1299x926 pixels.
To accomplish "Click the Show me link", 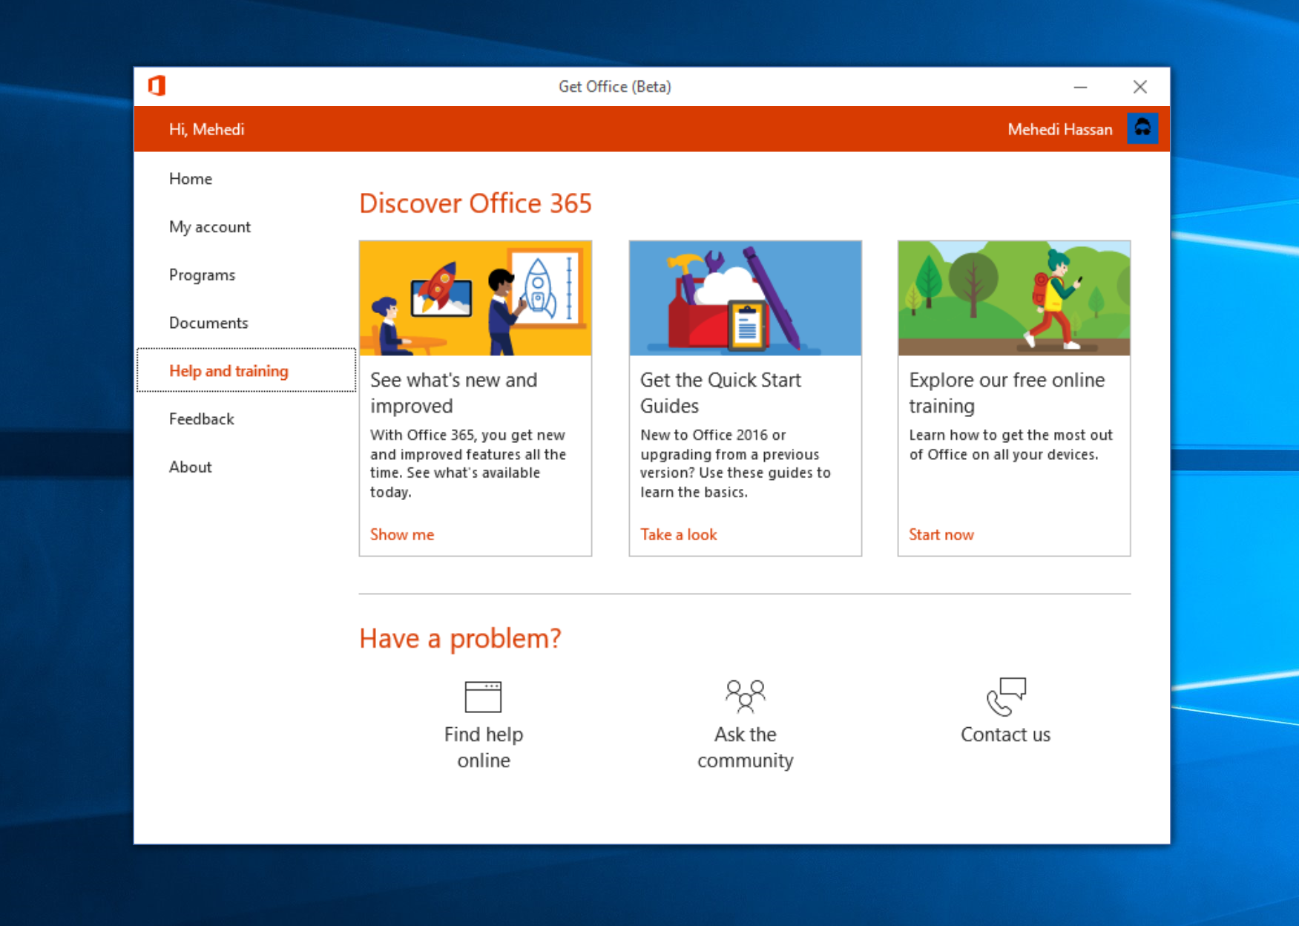I will coord(402,534).
